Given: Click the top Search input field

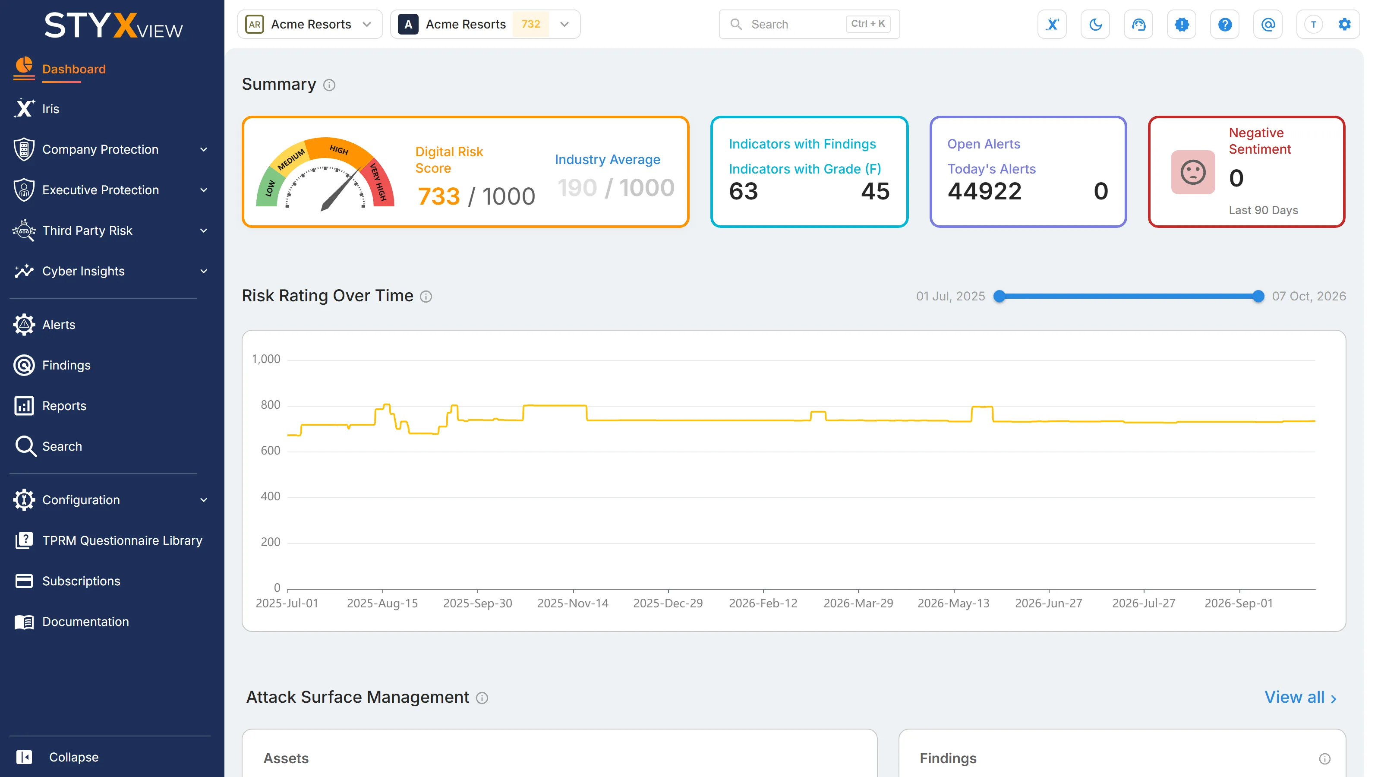Looking at the screenshot, I should coord(809,24).
